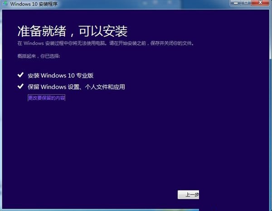Click the 安装 Windows 10 专业版 text
Viewport: 272px width, 211px height.
pos(61,76)
